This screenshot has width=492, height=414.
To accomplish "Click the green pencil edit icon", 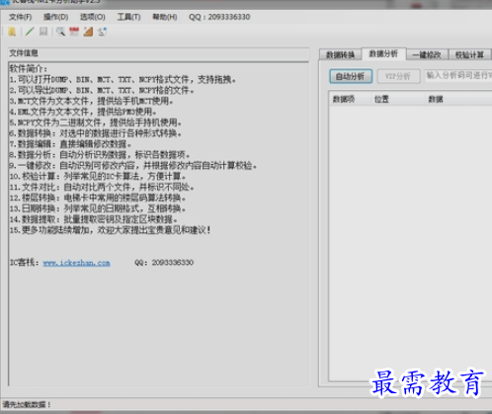I will point(30,32).
